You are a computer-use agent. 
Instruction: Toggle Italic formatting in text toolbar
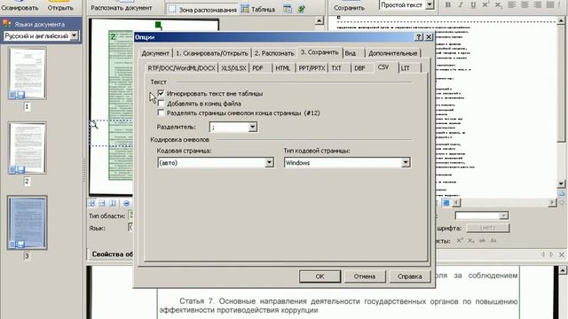tap(461, 4)
